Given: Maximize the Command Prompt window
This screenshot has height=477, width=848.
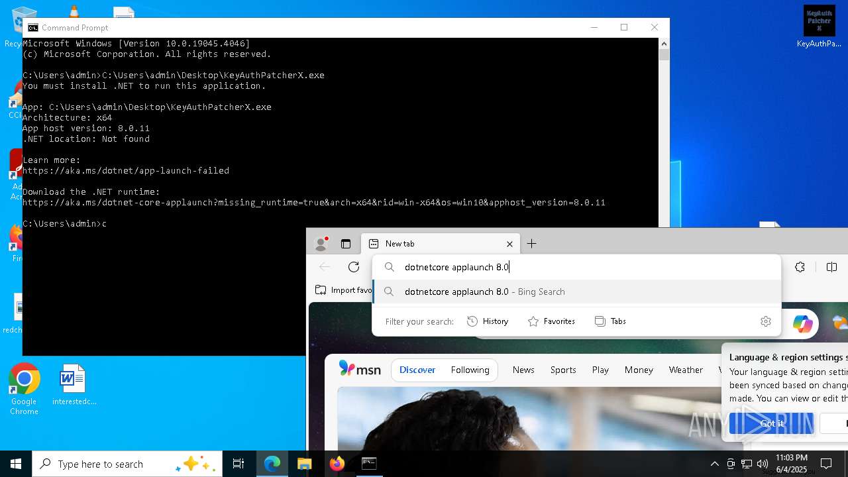Looking at the screenshot, I should point(623,27).
